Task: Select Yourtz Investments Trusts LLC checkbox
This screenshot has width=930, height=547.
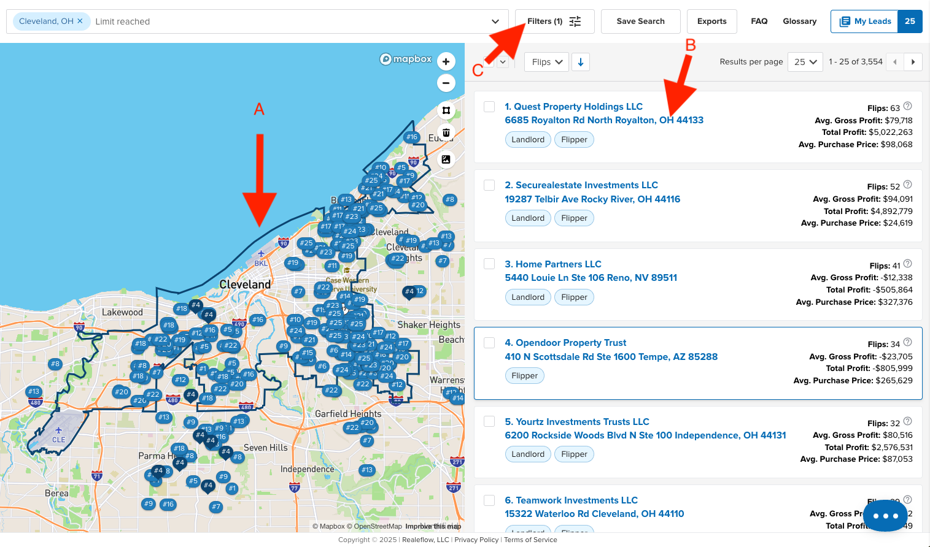Action: tap(489, 421)
